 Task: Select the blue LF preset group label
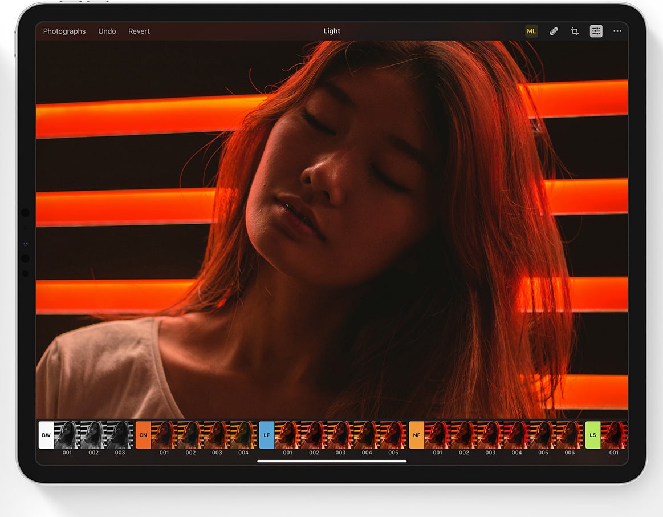click(267, 435)
